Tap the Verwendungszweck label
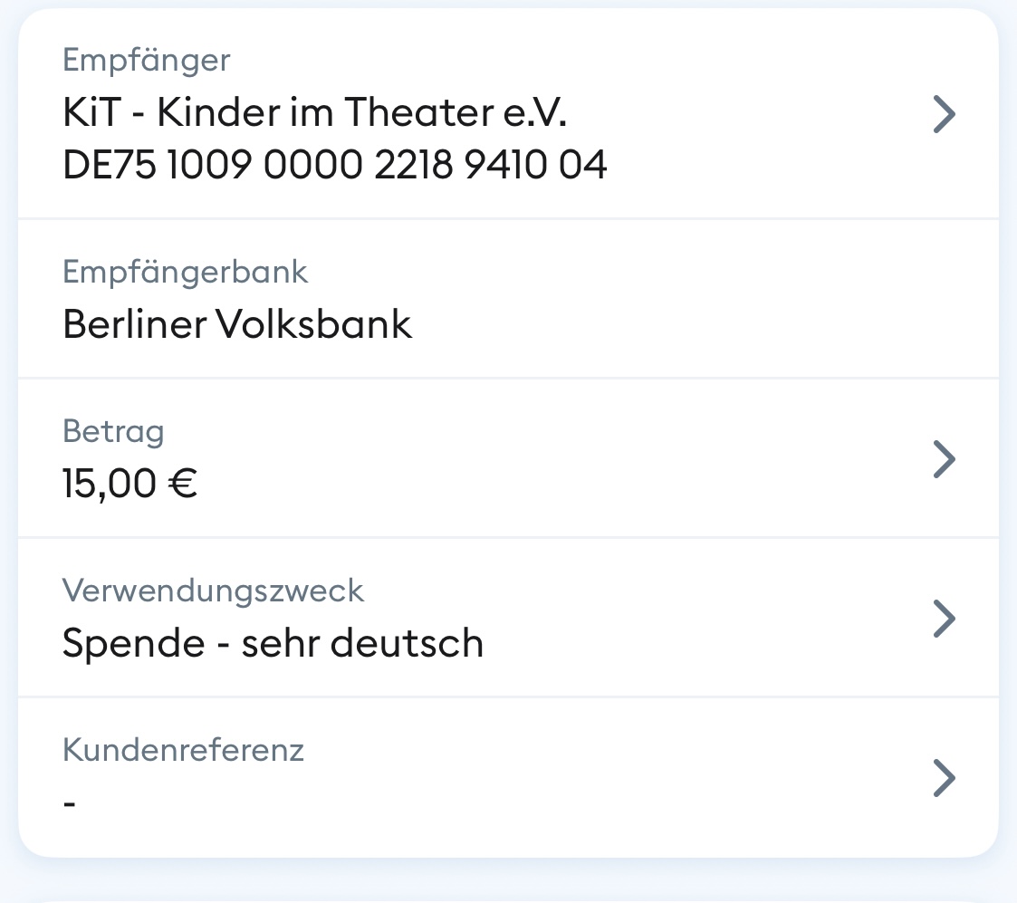1017x903 pixels. pos(213,591)
